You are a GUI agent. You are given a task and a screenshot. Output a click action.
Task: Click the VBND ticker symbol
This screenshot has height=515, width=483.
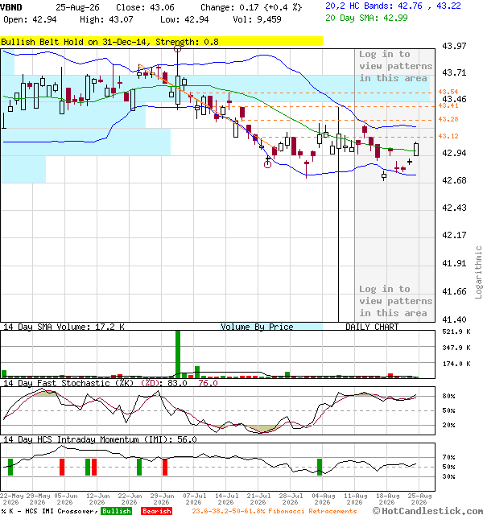tap(10, 7)
